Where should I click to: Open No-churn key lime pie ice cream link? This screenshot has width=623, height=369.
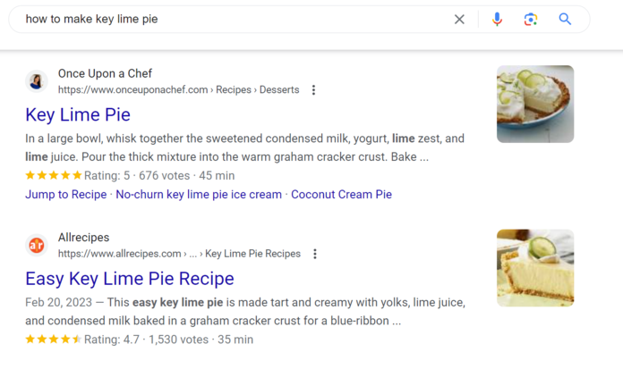(x=199, y=194)
